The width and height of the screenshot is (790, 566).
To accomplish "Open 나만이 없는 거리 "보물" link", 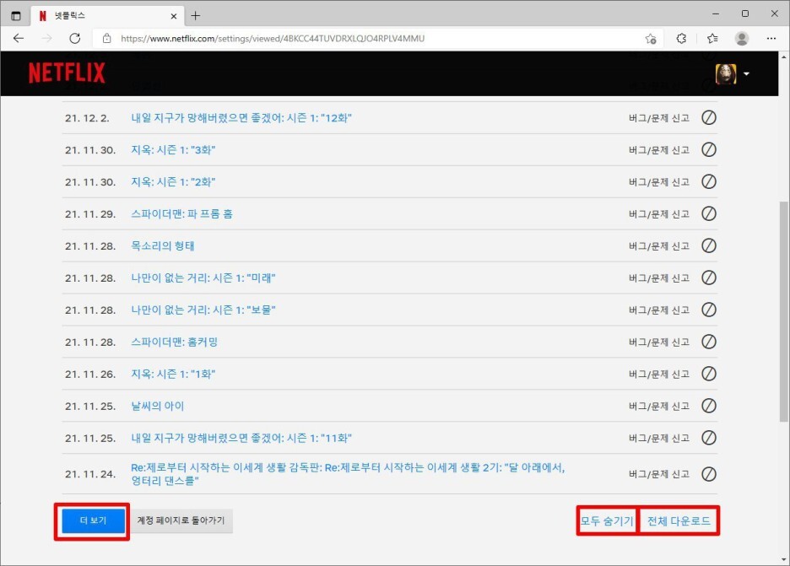I will point(203,310).
